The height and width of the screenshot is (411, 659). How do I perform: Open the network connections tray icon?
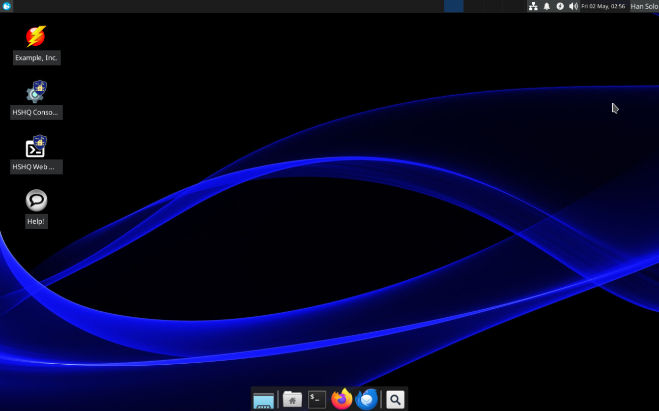(533, 6)
